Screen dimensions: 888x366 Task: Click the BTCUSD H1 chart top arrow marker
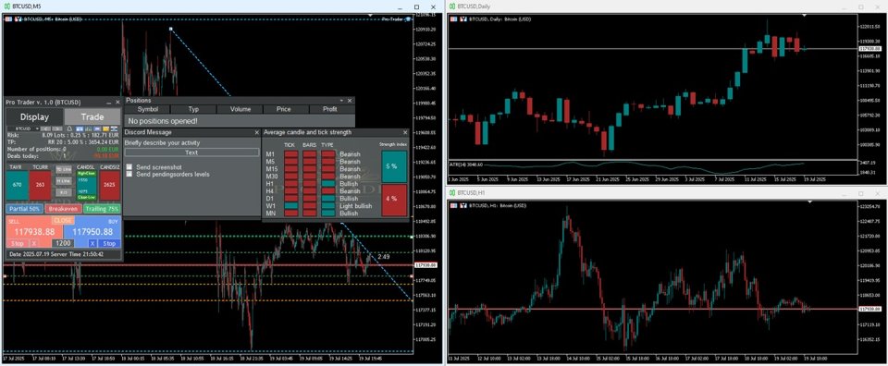(x=810, y=201)
